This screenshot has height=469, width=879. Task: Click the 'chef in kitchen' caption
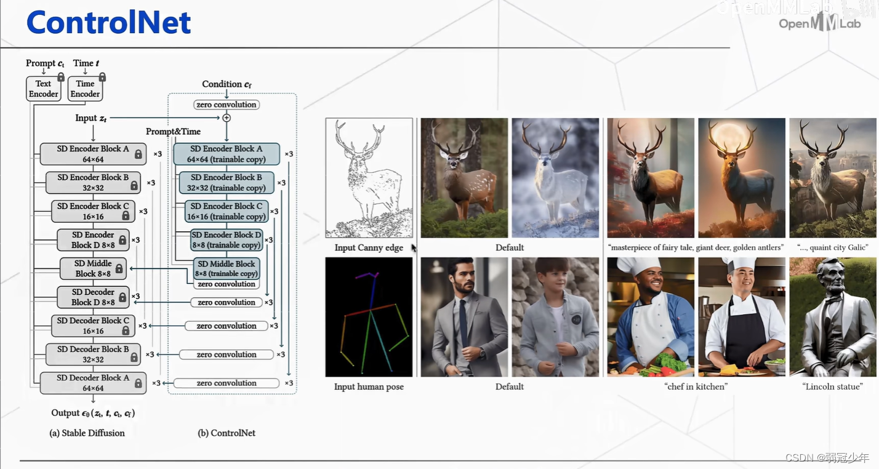coord(696,387)
